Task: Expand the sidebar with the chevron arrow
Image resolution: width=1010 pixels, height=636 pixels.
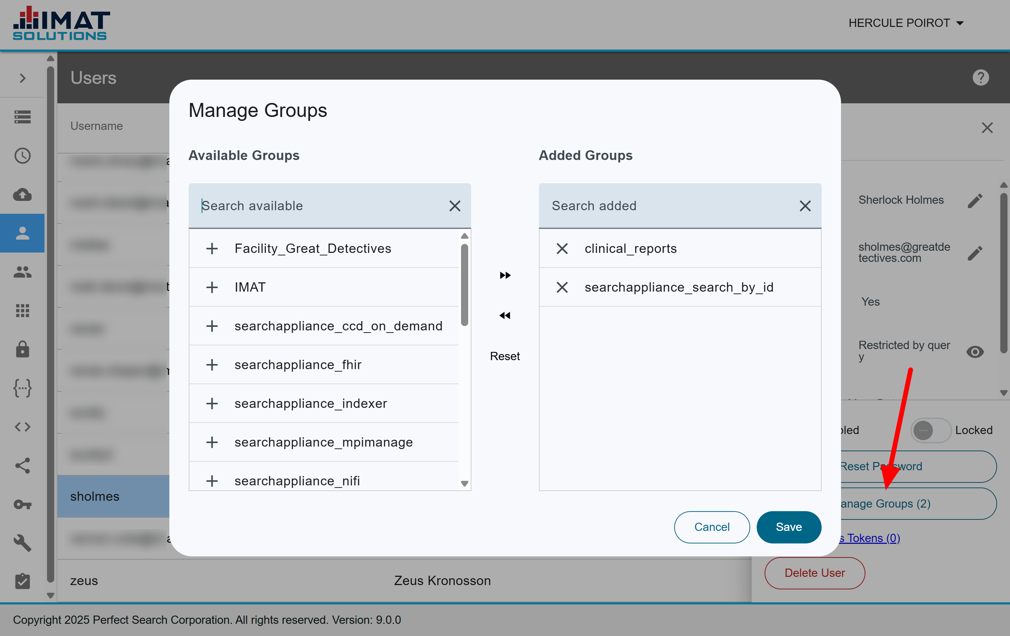Action: (23, 78)
